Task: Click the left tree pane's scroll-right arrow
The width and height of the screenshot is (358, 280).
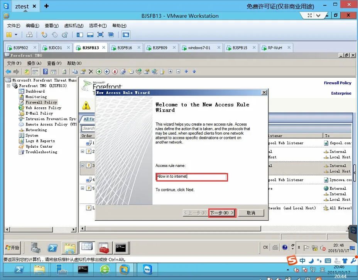Action: (x=74, y=229)
